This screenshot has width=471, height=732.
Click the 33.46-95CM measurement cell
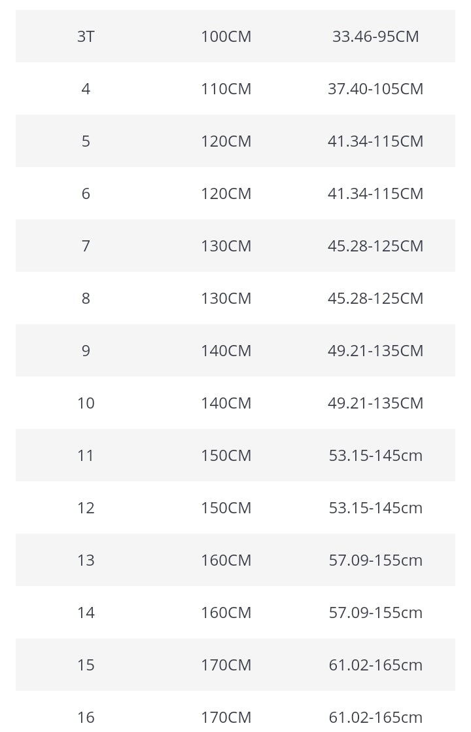(x=375, y=37)
